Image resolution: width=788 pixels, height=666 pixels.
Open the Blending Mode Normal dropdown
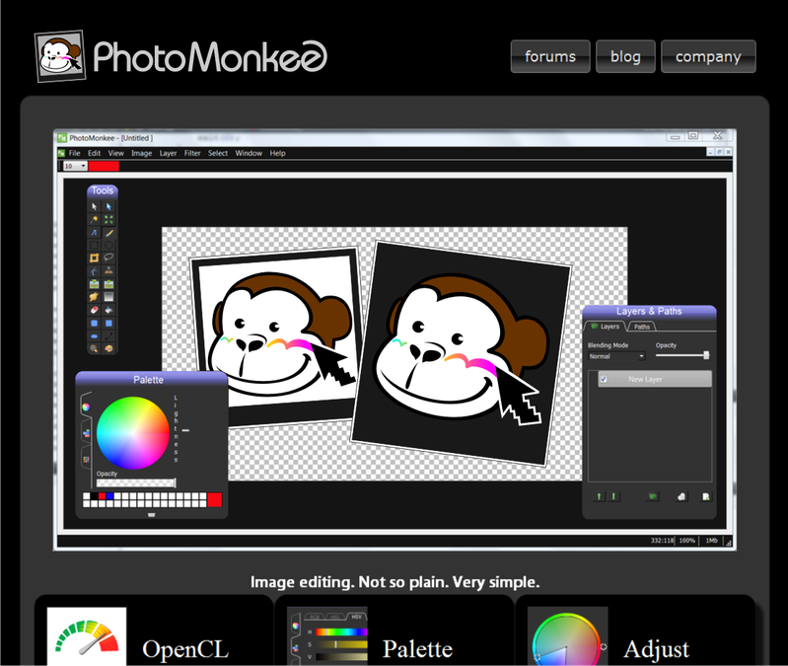tap(616, 356)
